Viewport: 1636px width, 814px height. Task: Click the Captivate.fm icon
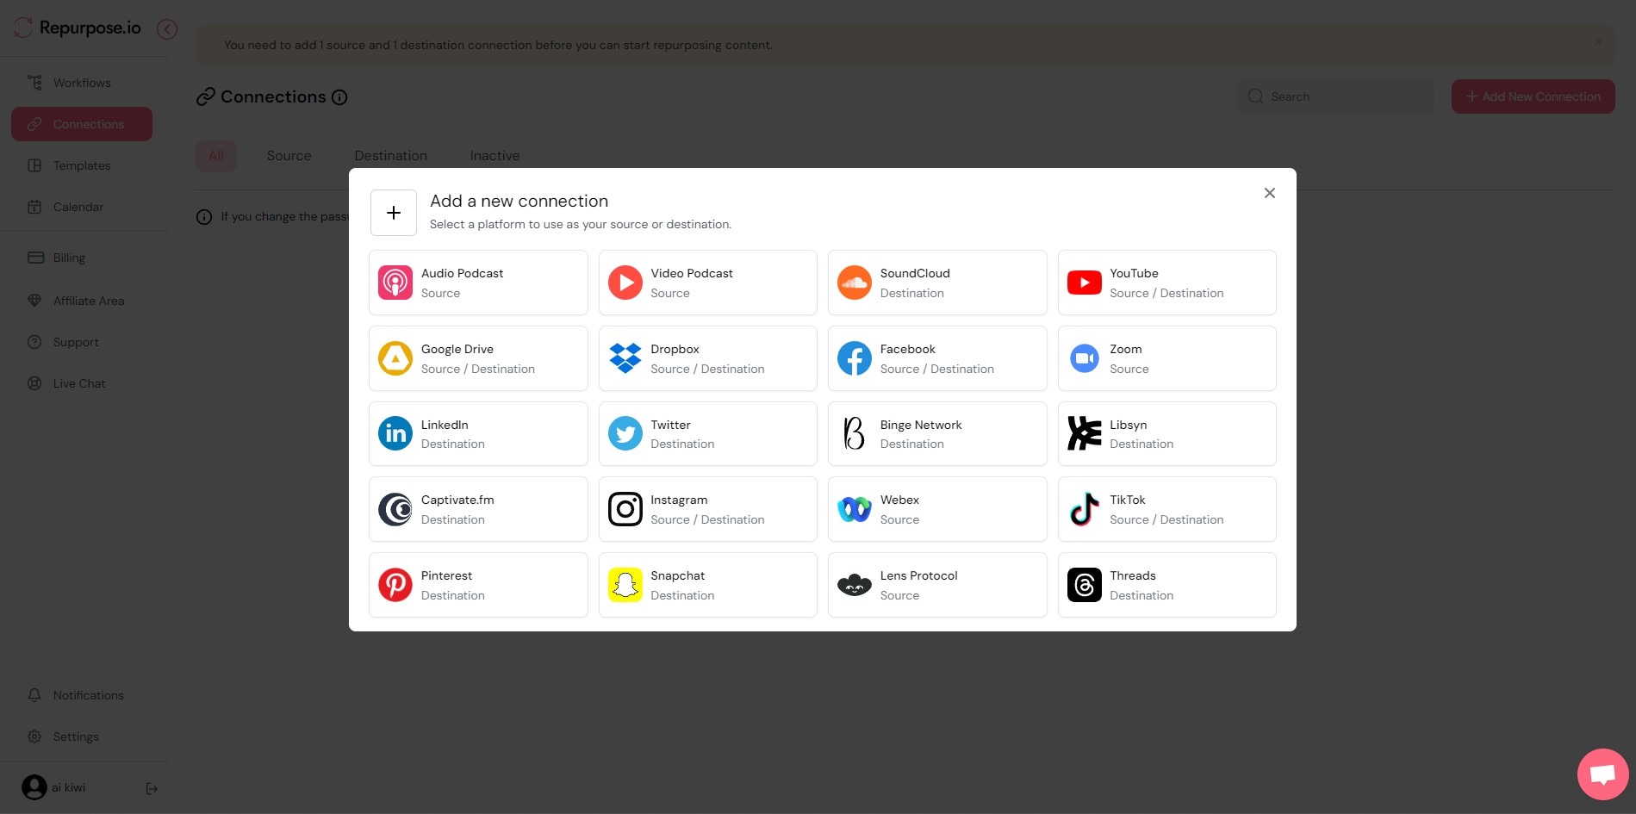point(395,509)
